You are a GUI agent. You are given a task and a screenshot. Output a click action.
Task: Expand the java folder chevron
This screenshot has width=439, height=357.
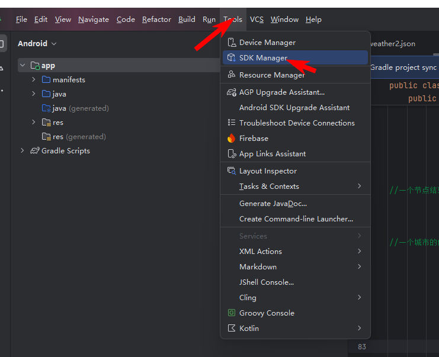click(34, 94)
